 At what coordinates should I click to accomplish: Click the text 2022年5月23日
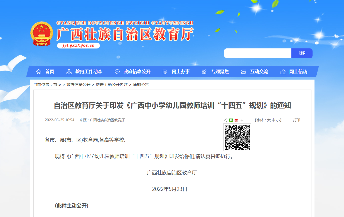pyautogui.click(x=170, y=189)
